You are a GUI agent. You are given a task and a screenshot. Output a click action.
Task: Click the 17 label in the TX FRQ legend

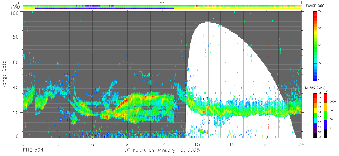[x=319, y=98]
